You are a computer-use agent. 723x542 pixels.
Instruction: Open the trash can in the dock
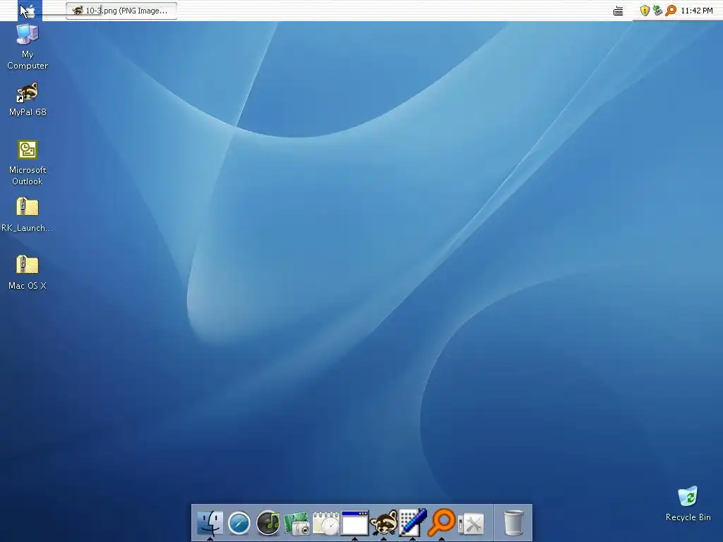[513, 523]
